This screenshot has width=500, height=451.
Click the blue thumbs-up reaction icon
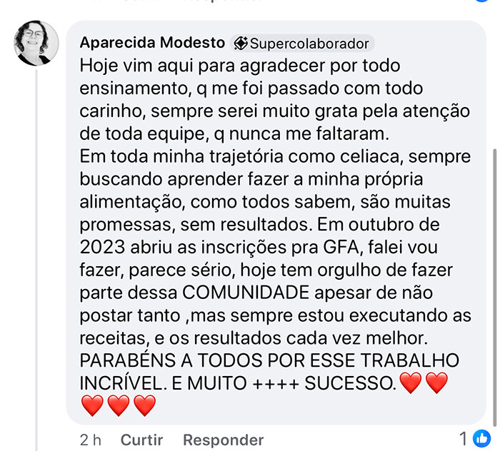(482, 439)
